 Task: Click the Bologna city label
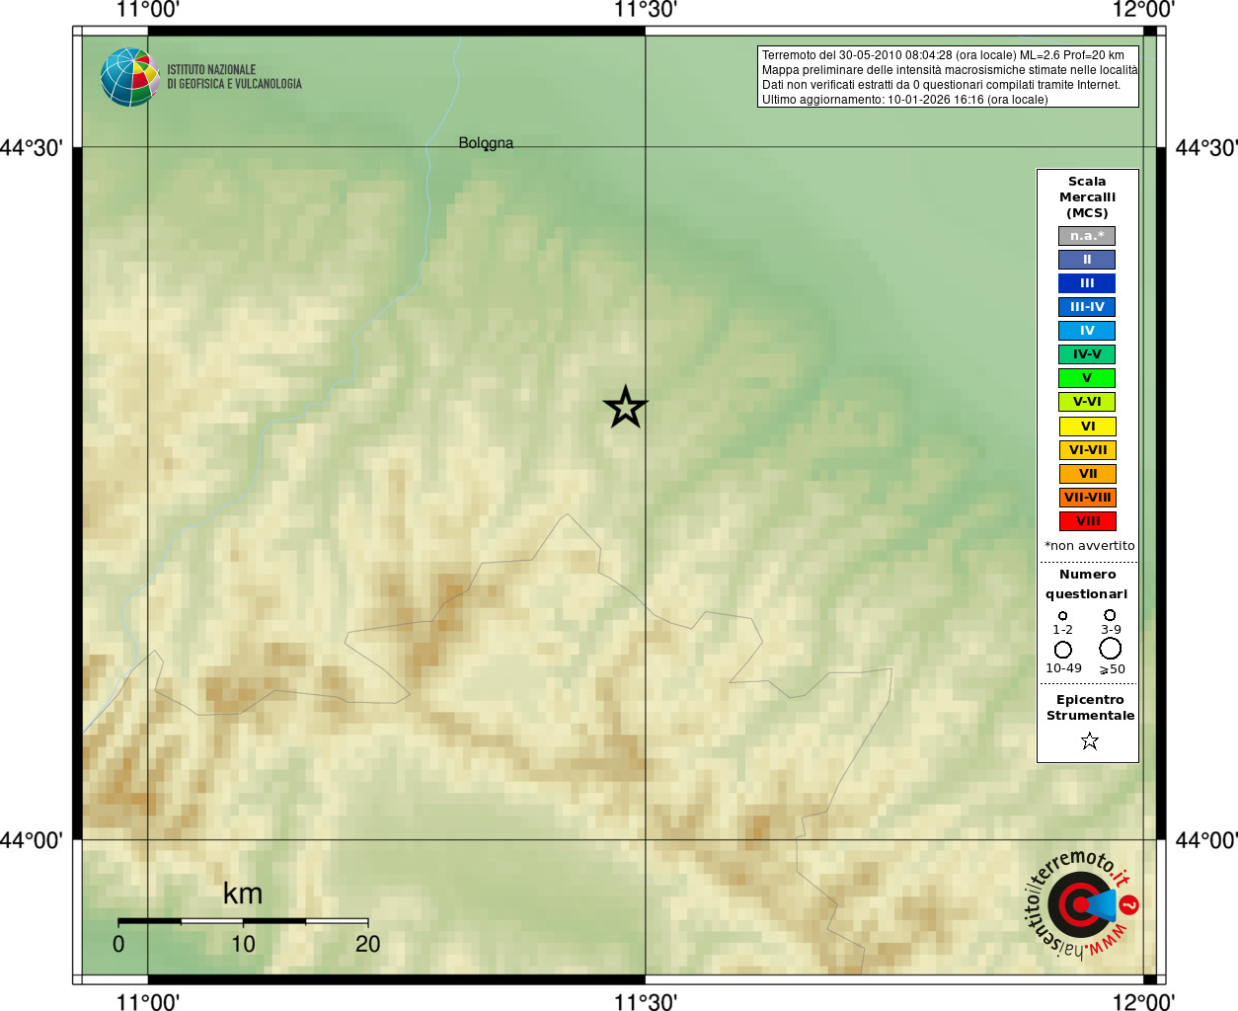(486, 143)
